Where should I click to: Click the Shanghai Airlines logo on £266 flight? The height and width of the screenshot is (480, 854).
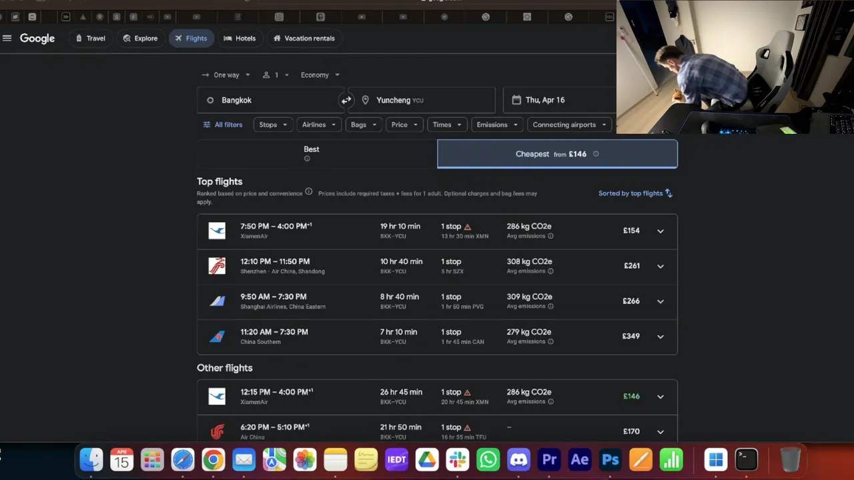click(217, 301)
